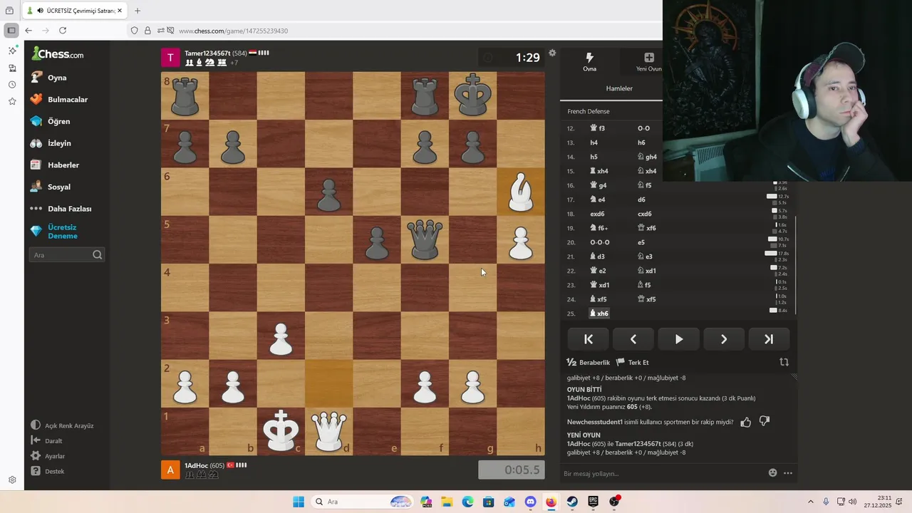Click the address bar URL
This screenshot has width=912, height=513.
pos(233,31)
